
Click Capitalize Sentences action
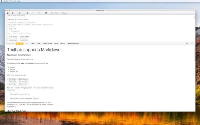tap(73, 43)
